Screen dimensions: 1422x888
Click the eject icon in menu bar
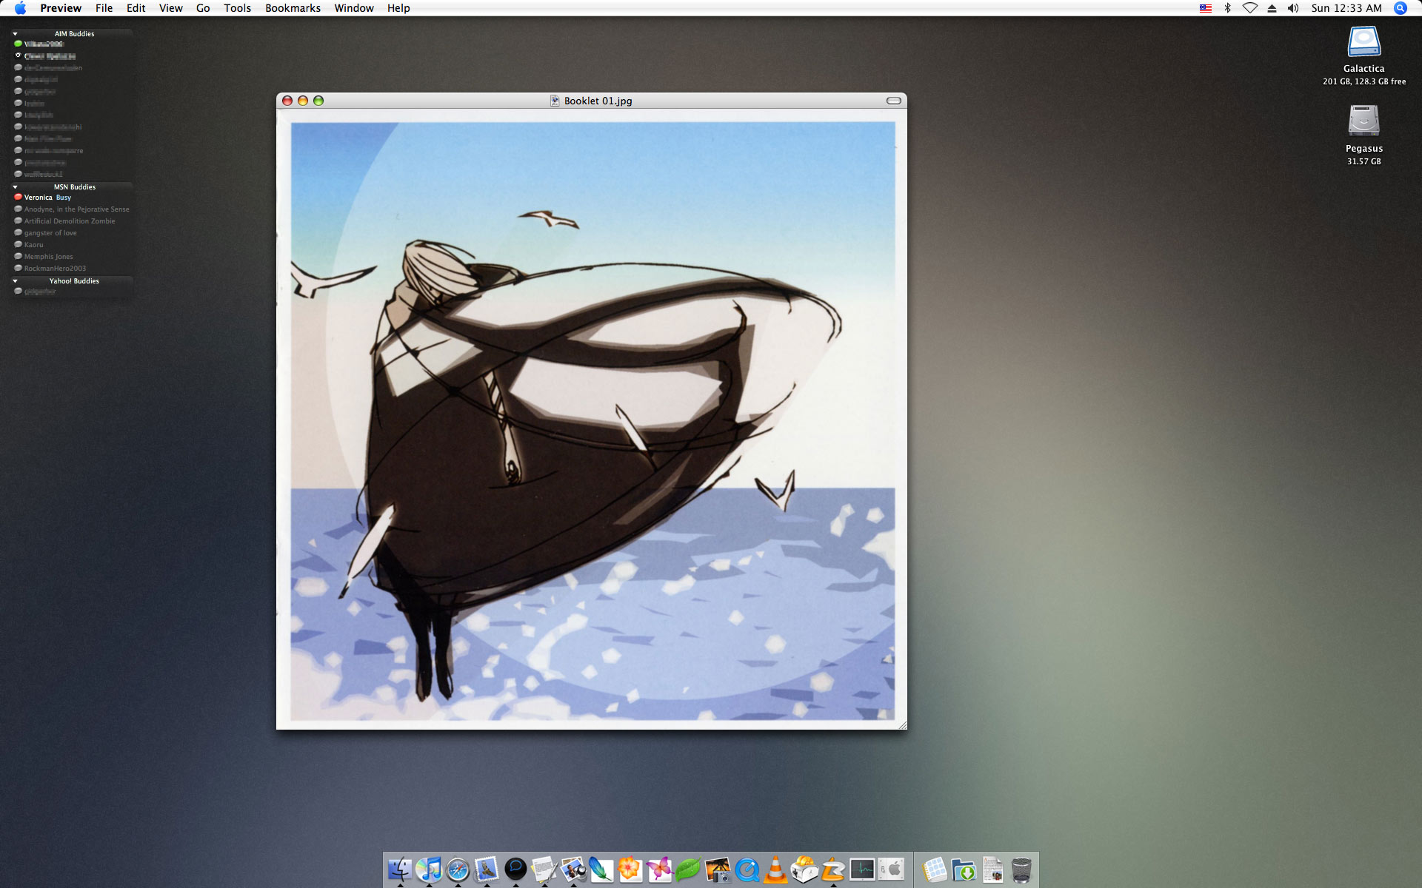[1272, 8]
